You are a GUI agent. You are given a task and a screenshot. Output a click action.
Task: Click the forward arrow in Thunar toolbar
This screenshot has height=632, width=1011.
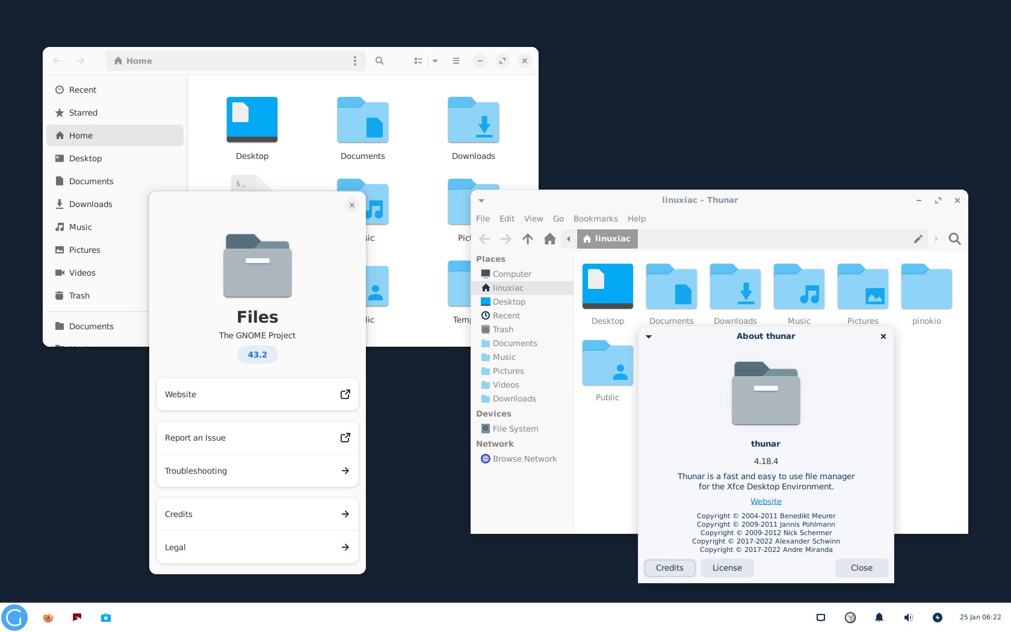click(506, 239)
